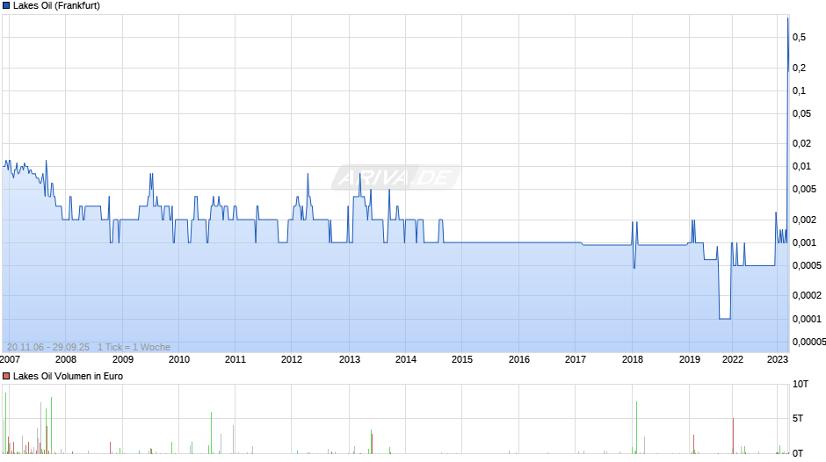Click the 0,1 price axis value
The height and width of the screenshot is (462, 826).
[x=799, y=91]
